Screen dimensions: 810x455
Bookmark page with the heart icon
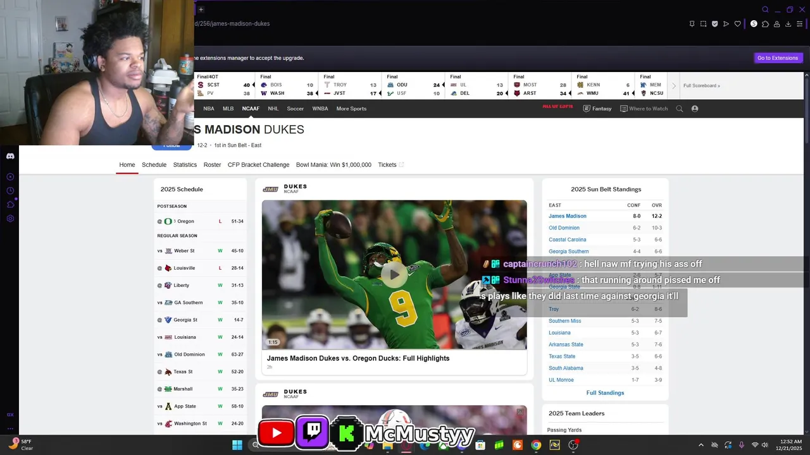point(737,24)
